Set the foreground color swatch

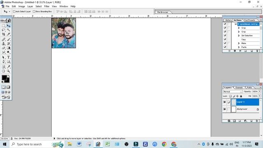pos(4,78)
